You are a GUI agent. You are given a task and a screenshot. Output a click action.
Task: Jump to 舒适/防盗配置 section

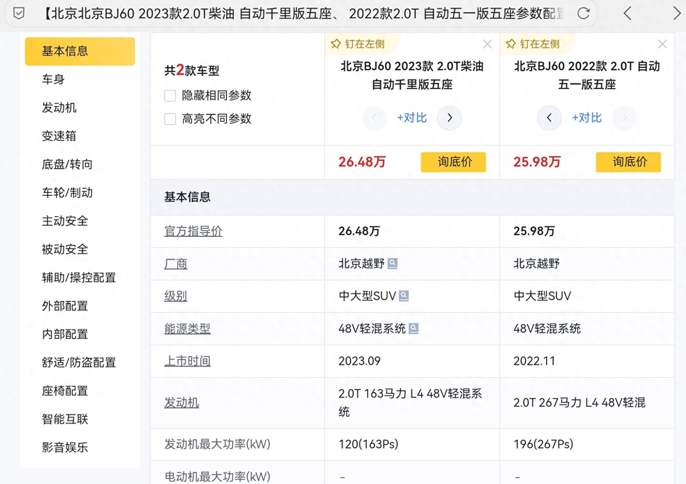click(x=79, y=363)
